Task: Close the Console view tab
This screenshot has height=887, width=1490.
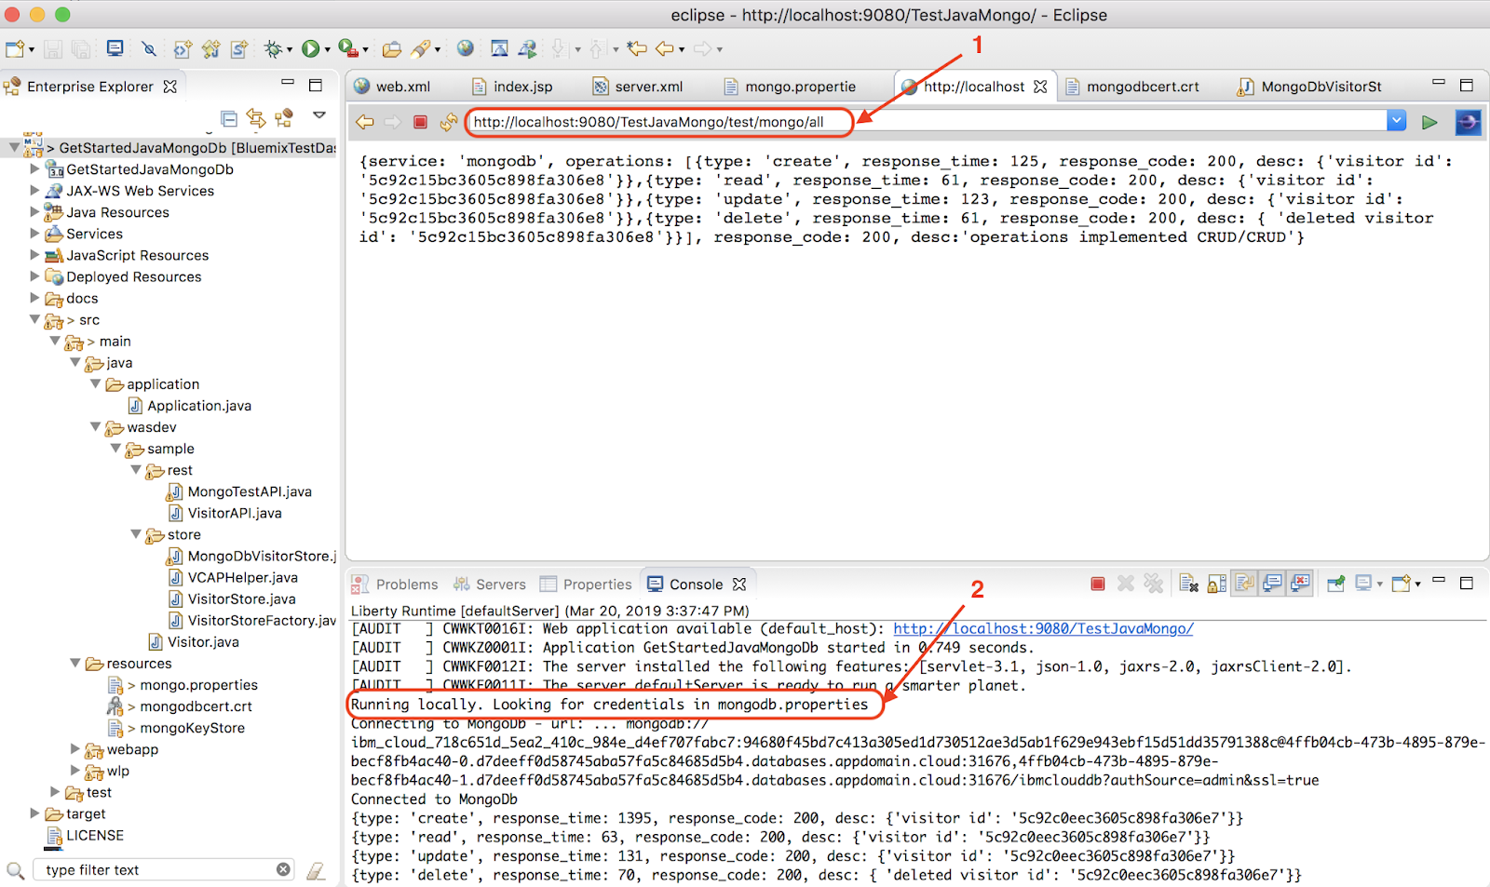Action: pos(739,585)
